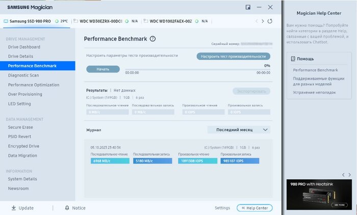Click the WDC WD30EZRX drive icon
The image size is (357, 215).
pos(76,21)
